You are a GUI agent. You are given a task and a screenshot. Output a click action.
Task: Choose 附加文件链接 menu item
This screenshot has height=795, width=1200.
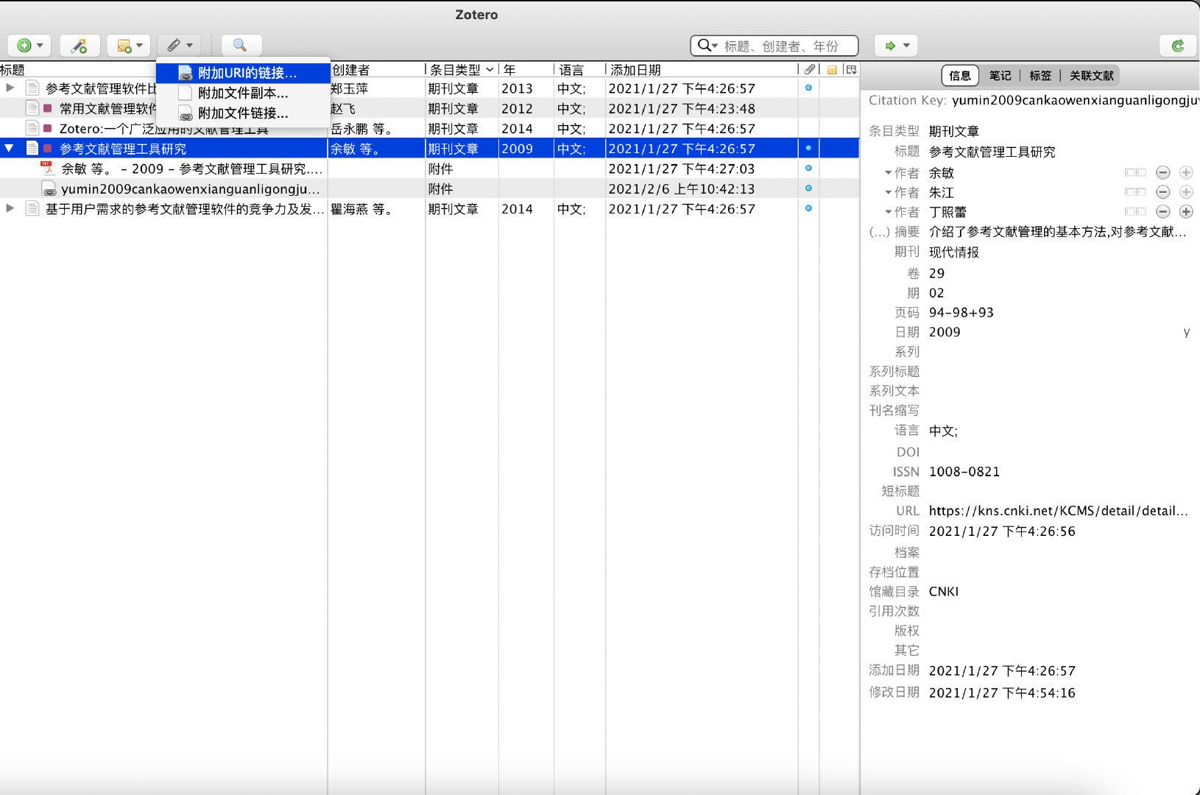click(243, 113)
